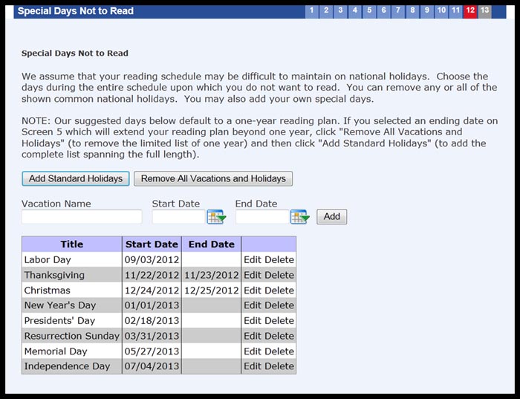Image resolution: width=520 pixels, height=399 pixels.
Task: Click the 09/03/2012 start date cell
Action: (152, 260)
